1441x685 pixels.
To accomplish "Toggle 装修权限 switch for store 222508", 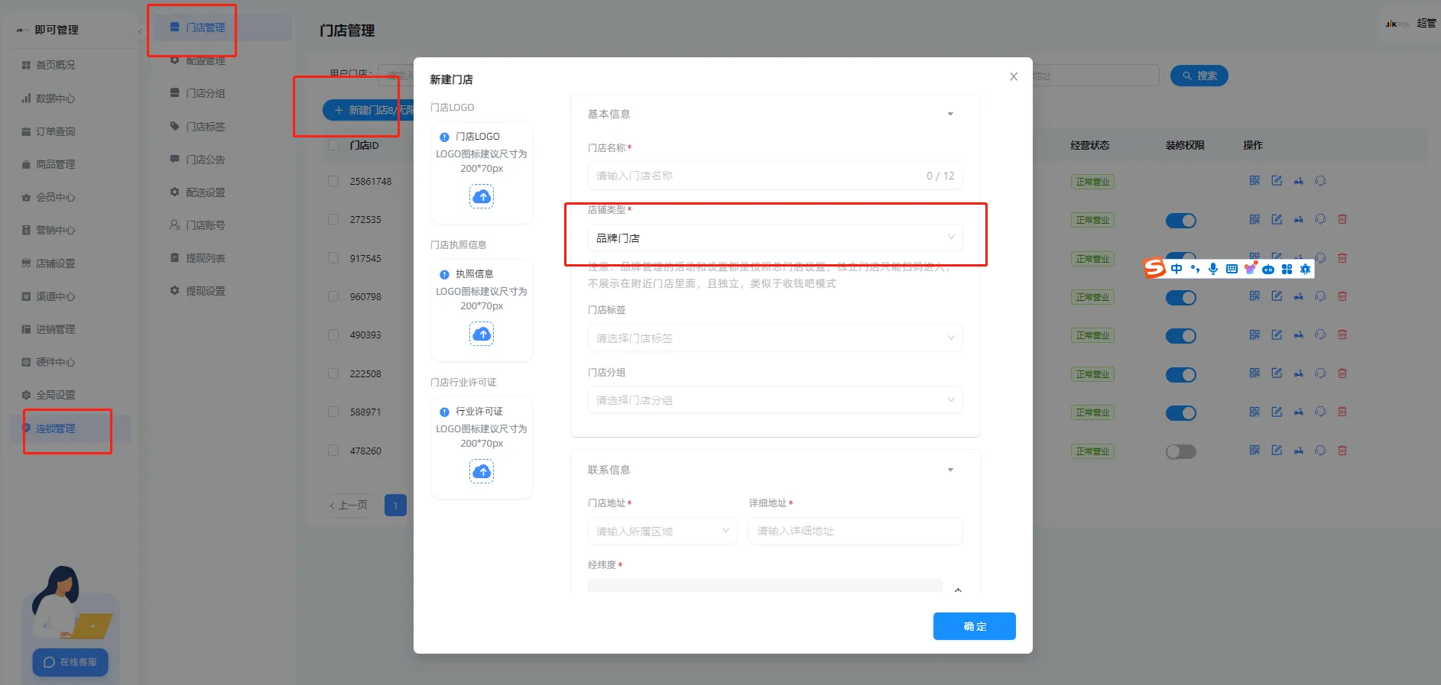I will [1181, 375].
